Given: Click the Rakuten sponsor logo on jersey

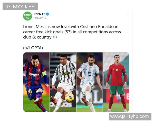Looking at the screenshot, I should pos(34,75).
